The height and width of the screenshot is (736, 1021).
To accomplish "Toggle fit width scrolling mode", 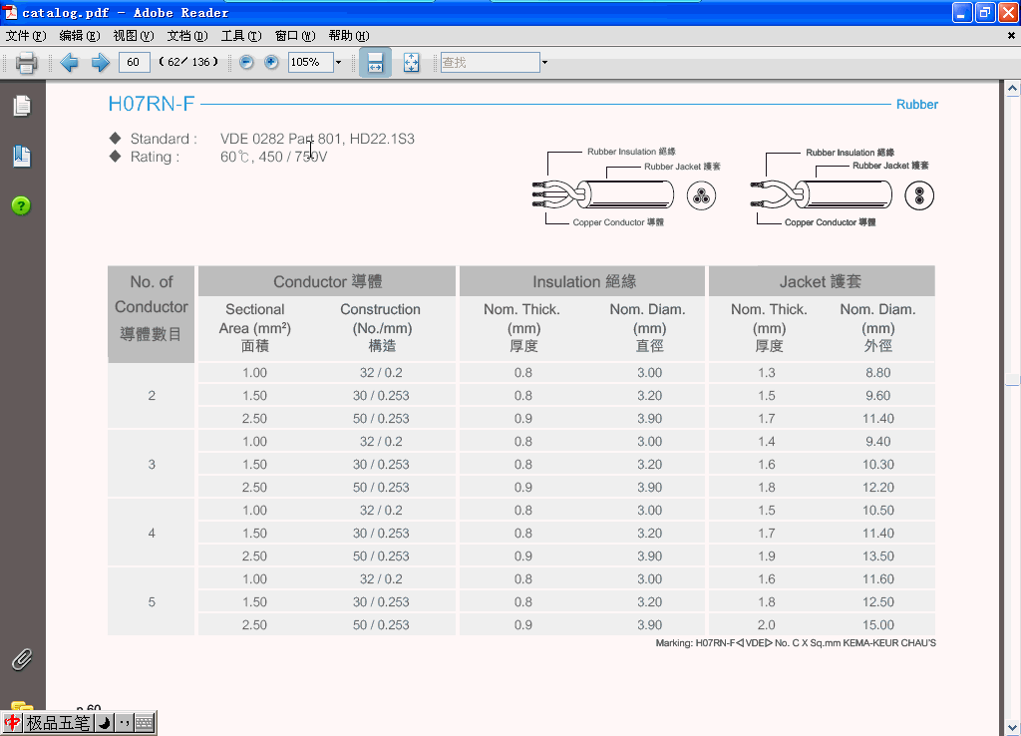I will [375, 63].
